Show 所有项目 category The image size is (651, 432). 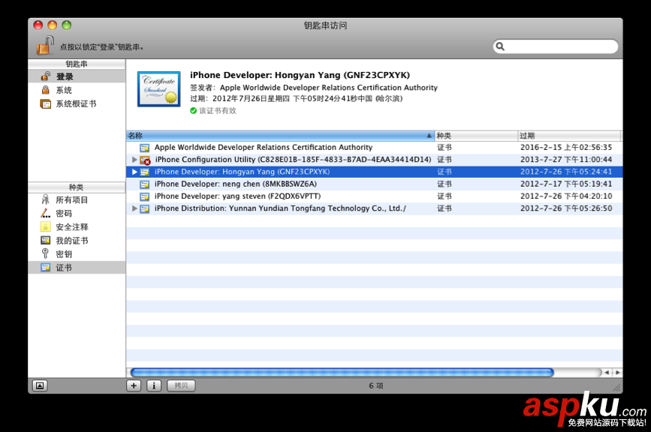77,199
